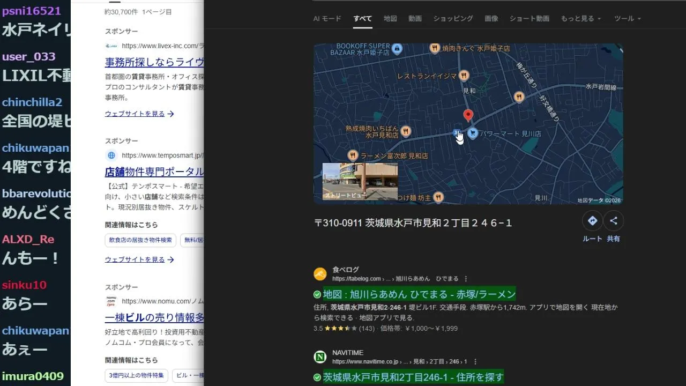
Task: Click chat username ALXD_Re
Action: pos(28,239)
